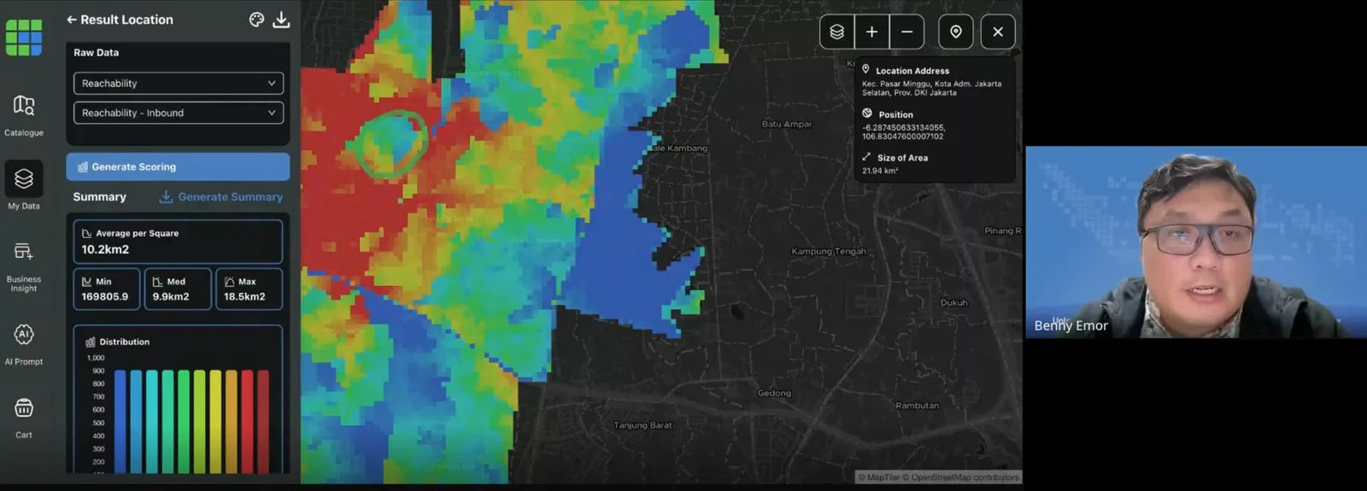The width and height of the screenshot is (1367, 491).
Task: Click the green circled area on heatmap
Action: point(391,143)
